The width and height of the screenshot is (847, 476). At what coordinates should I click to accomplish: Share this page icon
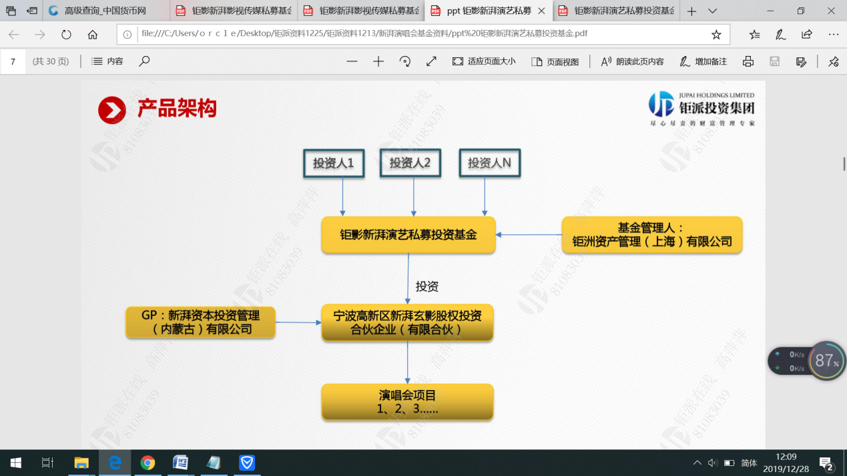[807, 35]
